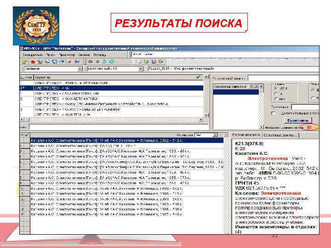
Task: Select term ЭЛЕКТРОТЕХНИКА И АВТОМАТИКА
Action: pyautogui.click(x=111, y=99)
